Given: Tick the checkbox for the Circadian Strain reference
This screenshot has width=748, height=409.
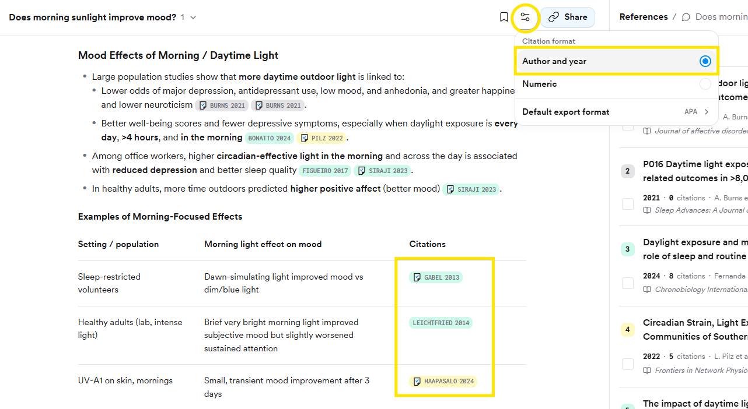Looking at the screenshot, I should (628, 364).
